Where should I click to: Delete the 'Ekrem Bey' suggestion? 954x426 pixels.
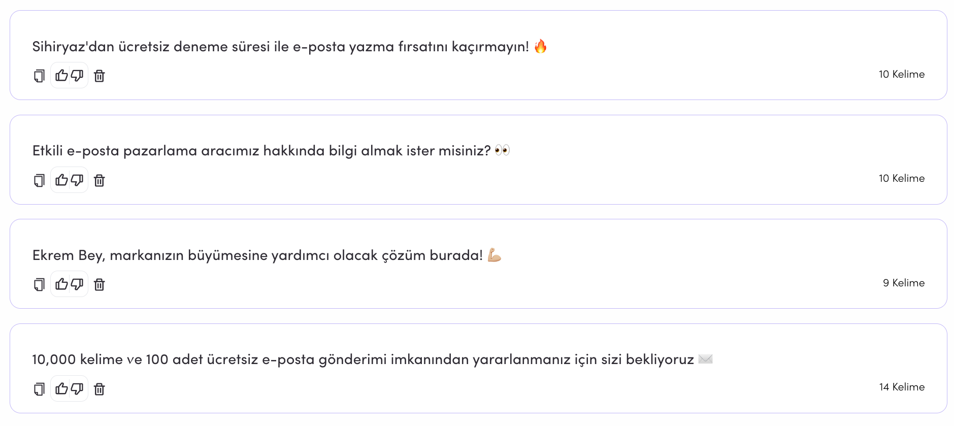(100, 284)
